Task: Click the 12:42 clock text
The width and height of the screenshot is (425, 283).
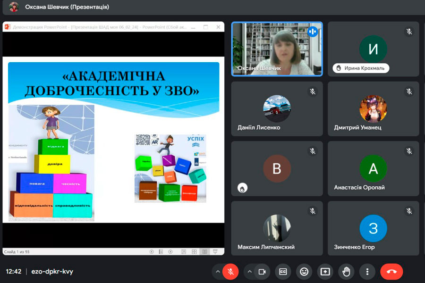Action: 14,271
